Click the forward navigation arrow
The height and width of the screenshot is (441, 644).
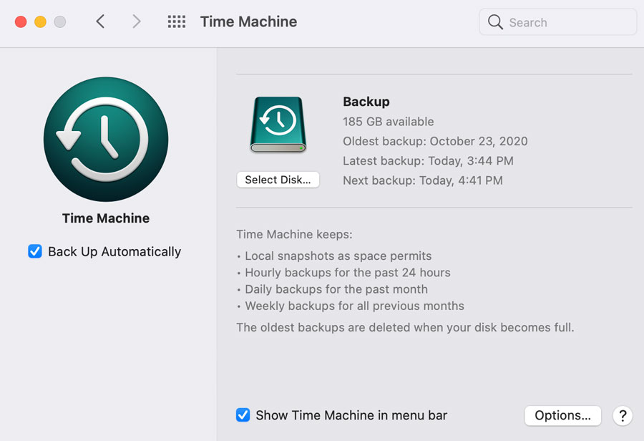(x=136, y=21)
